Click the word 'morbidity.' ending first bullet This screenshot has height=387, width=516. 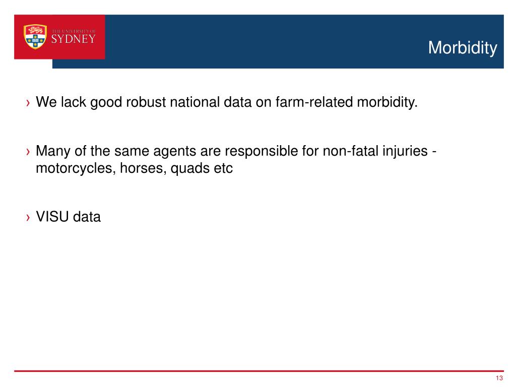coord(388,102)
